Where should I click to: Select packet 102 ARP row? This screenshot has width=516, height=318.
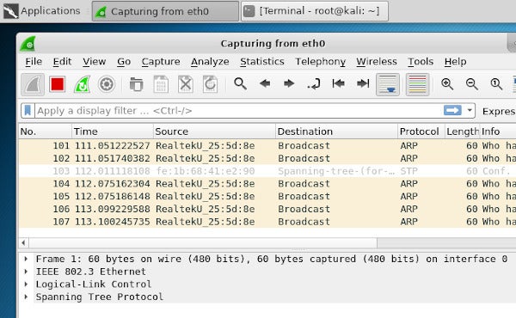click(267, 158)
